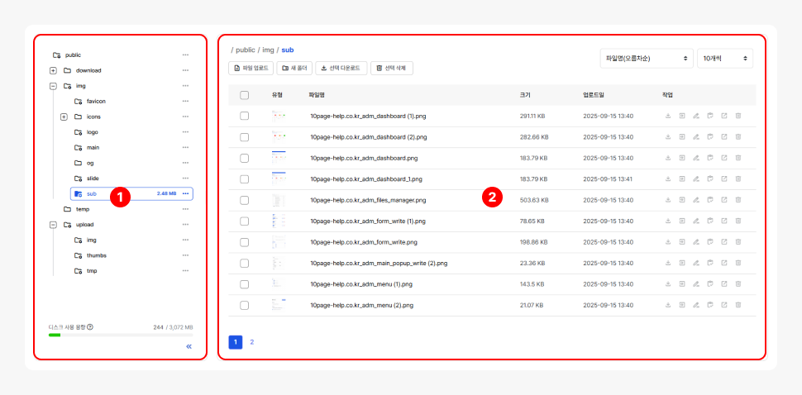Rename dashboard.png with its pencil icon
Viewport: 802px width, 395px height.
(x=696, y=158)
